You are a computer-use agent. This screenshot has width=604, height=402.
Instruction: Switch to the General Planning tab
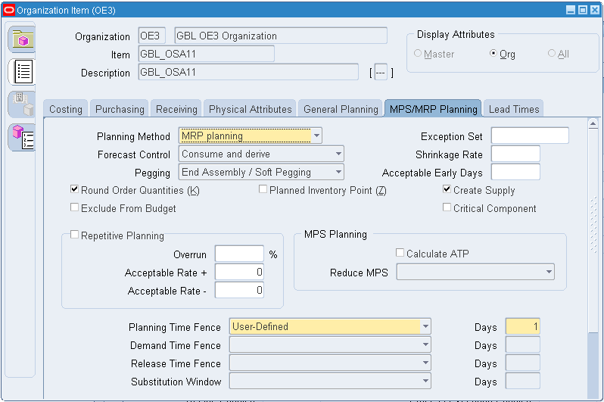tap(341, 109)
